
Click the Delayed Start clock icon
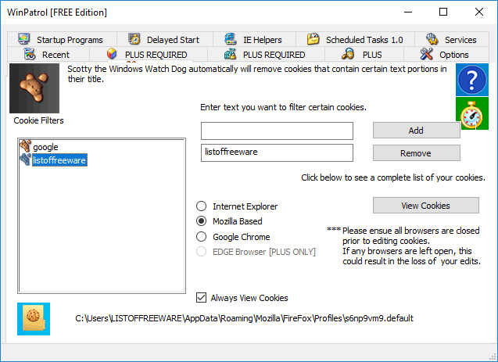(134, 39)
